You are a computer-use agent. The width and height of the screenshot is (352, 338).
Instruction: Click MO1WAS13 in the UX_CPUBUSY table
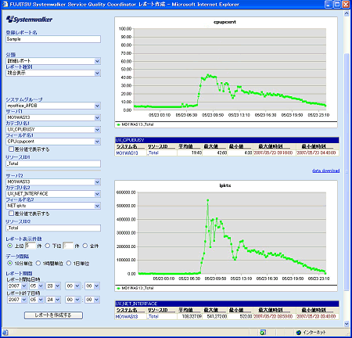pyautogui.click(x=127, y=153)
